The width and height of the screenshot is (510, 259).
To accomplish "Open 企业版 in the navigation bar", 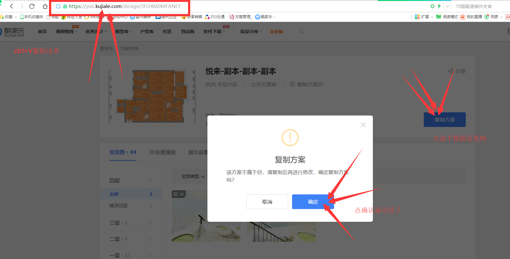I will coord(276,31).
